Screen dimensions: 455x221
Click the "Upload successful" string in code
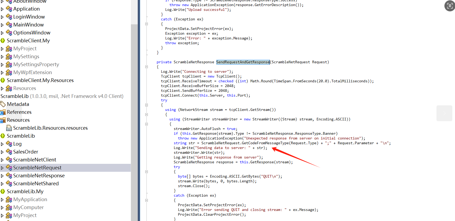pos(207,10)
